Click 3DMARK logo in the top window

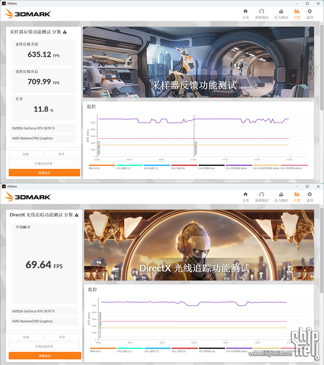[x=28, y=14]
